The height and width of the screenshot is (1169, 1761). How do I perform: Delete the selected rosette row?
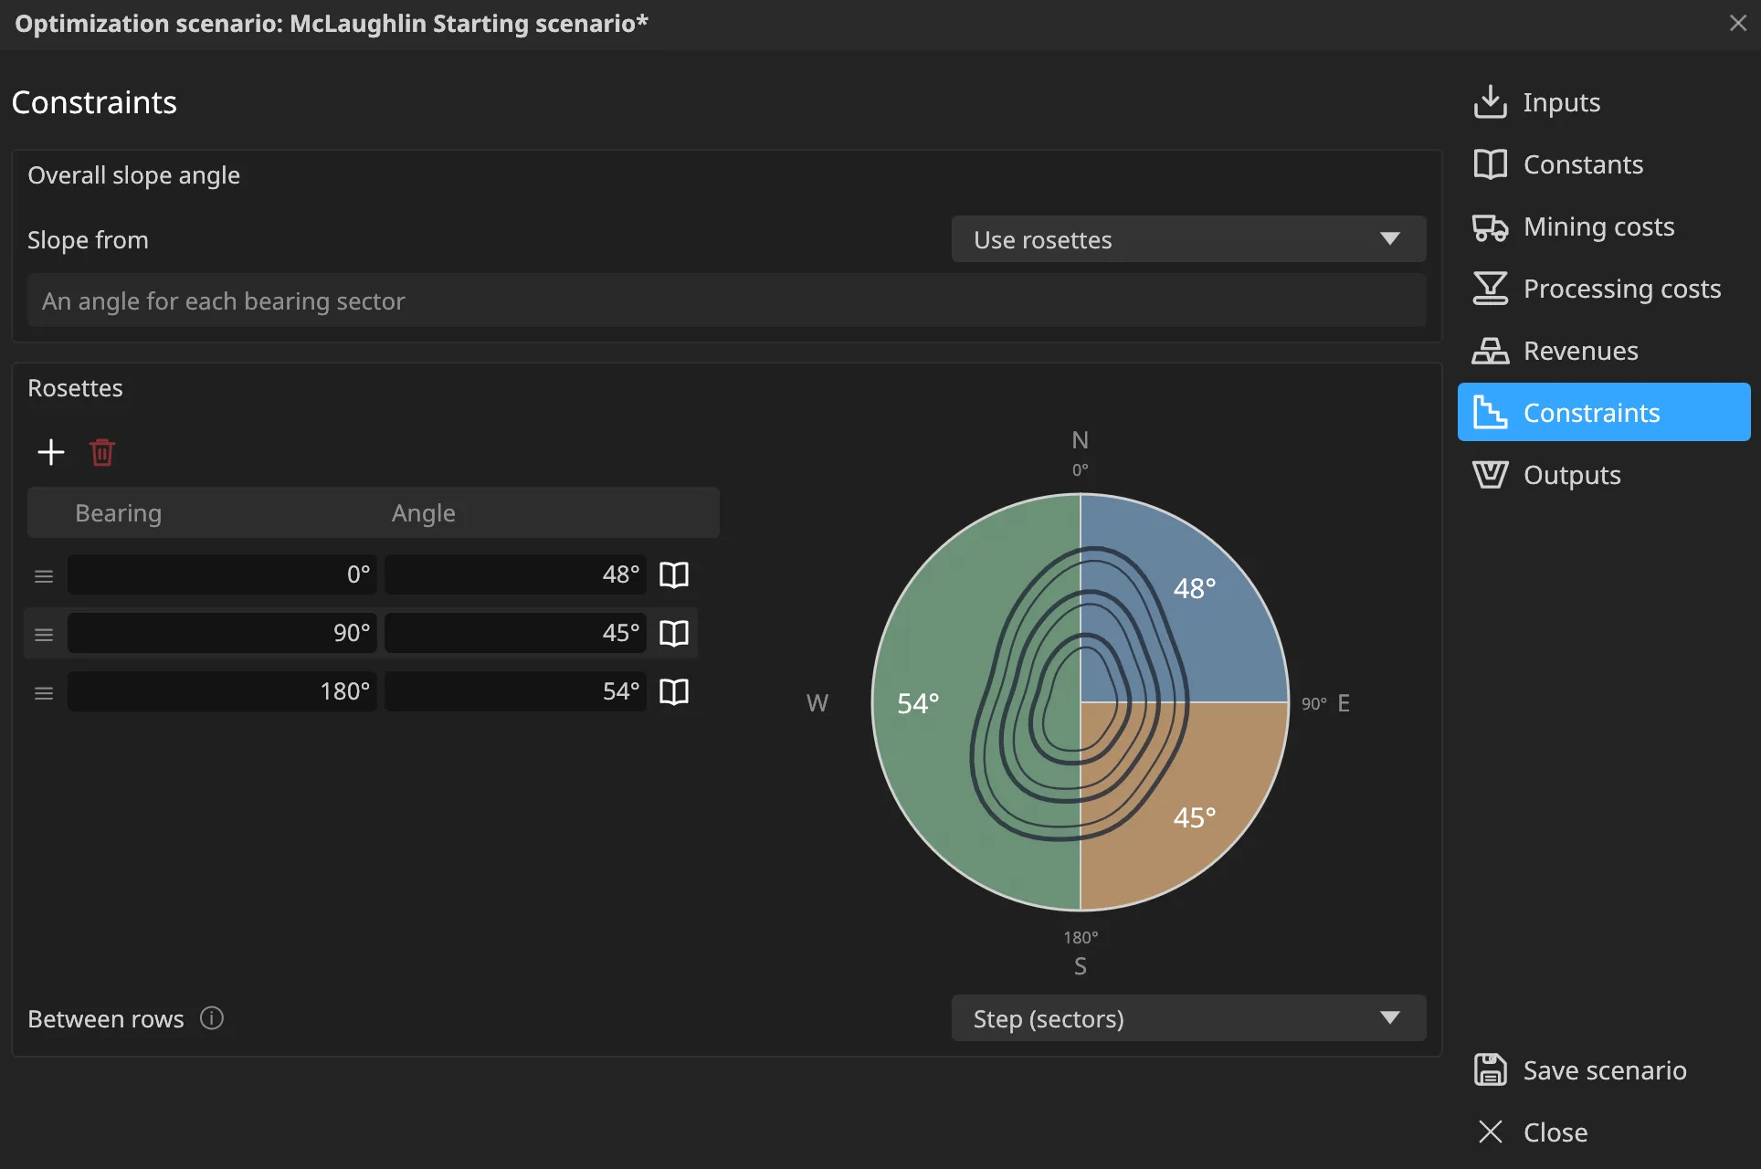click(x=102, y=452)
